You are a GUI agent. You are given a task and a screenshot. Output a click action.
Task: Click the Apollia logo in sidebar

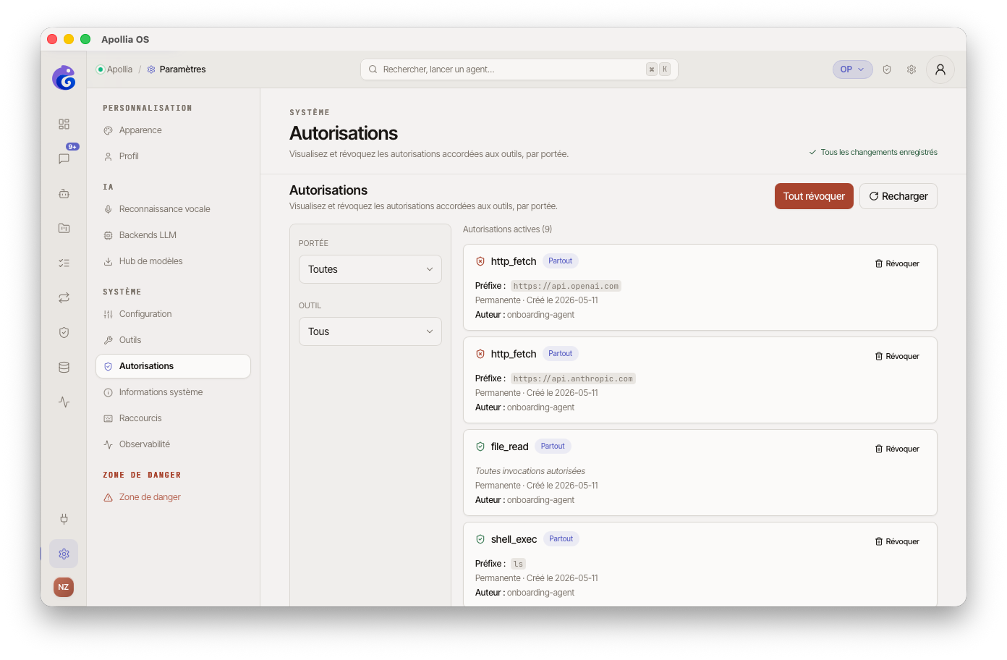(64, 77)
